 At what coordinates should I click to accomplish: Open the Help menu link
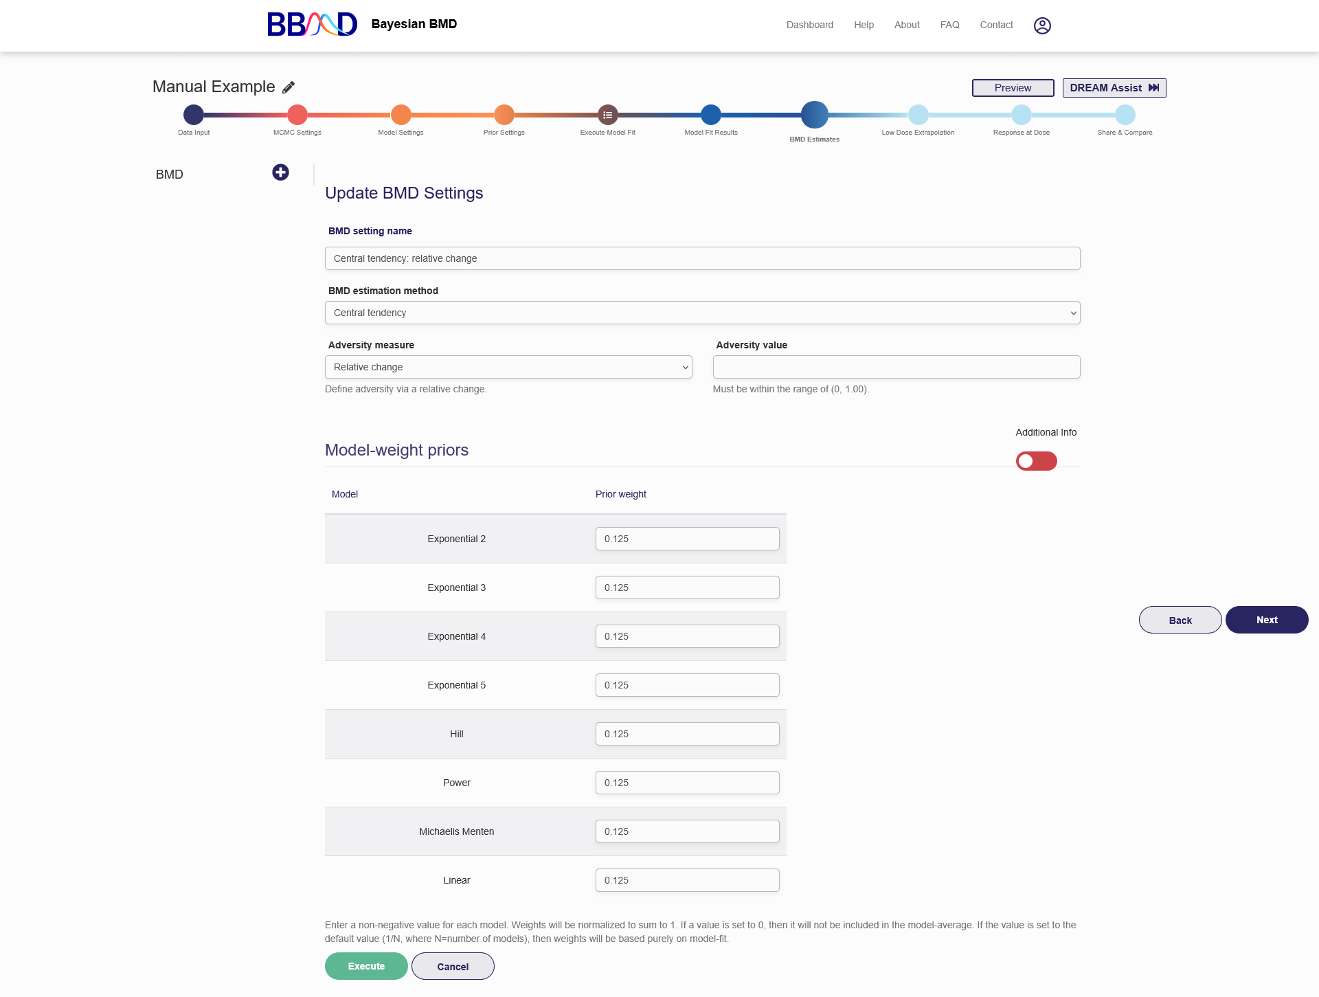coord(864,25)
